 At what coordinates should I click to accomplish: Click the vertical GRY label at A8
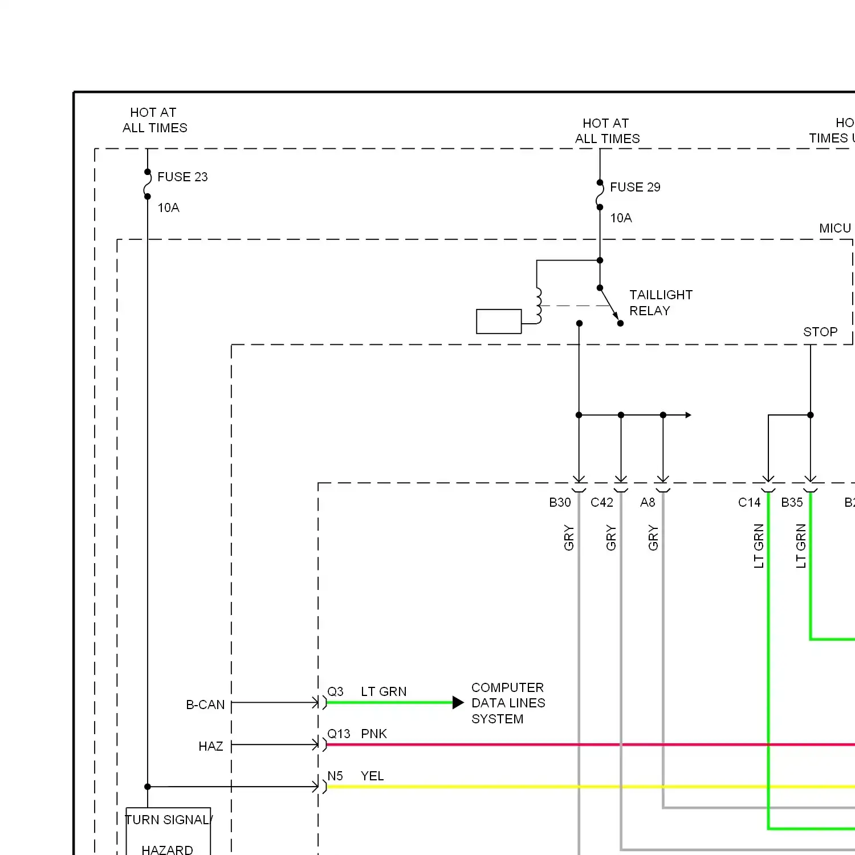pos(653,538)
